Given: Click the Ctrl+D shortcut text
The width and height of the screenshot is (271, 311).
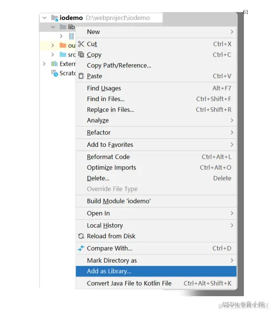Looking at the screenshot, I should coord(222,248).
